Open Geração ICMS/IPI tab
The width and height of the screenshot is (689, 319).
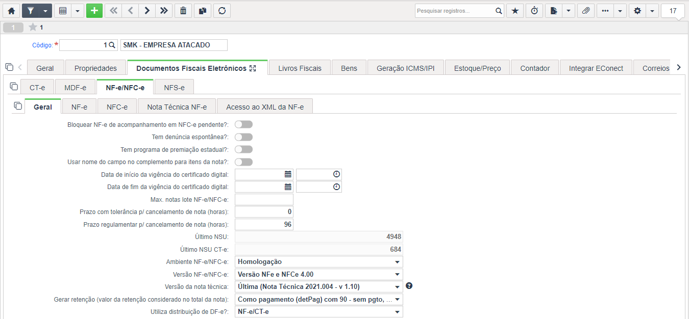tap(406, 68)
